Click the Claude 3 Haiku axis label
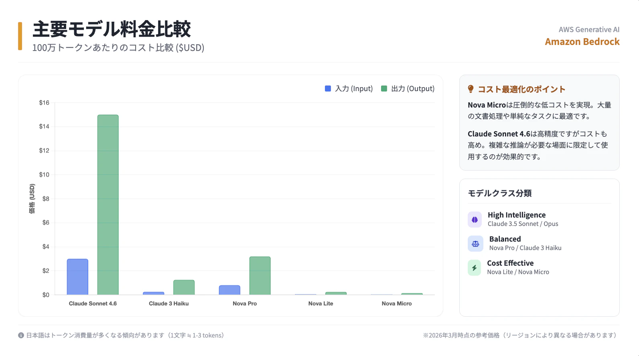This screenshot has height=356, width=639. [169, 303]
